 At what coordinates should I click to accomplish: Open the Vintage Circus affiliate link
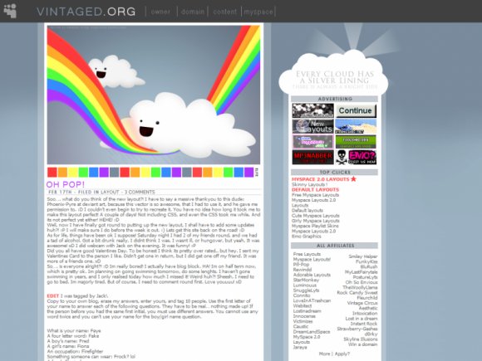pos(362,303)
